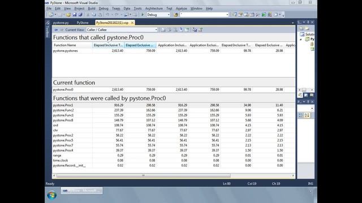Select the time.clock row
The height and width of the screenshot is (203, 362).
(174, 160)
